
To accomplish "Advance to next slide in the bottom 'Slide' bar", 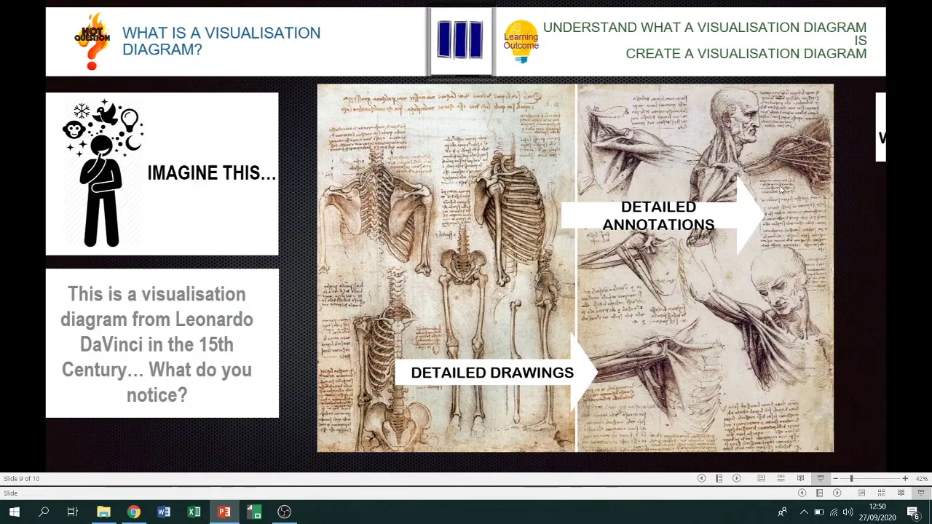I will 837,493.
